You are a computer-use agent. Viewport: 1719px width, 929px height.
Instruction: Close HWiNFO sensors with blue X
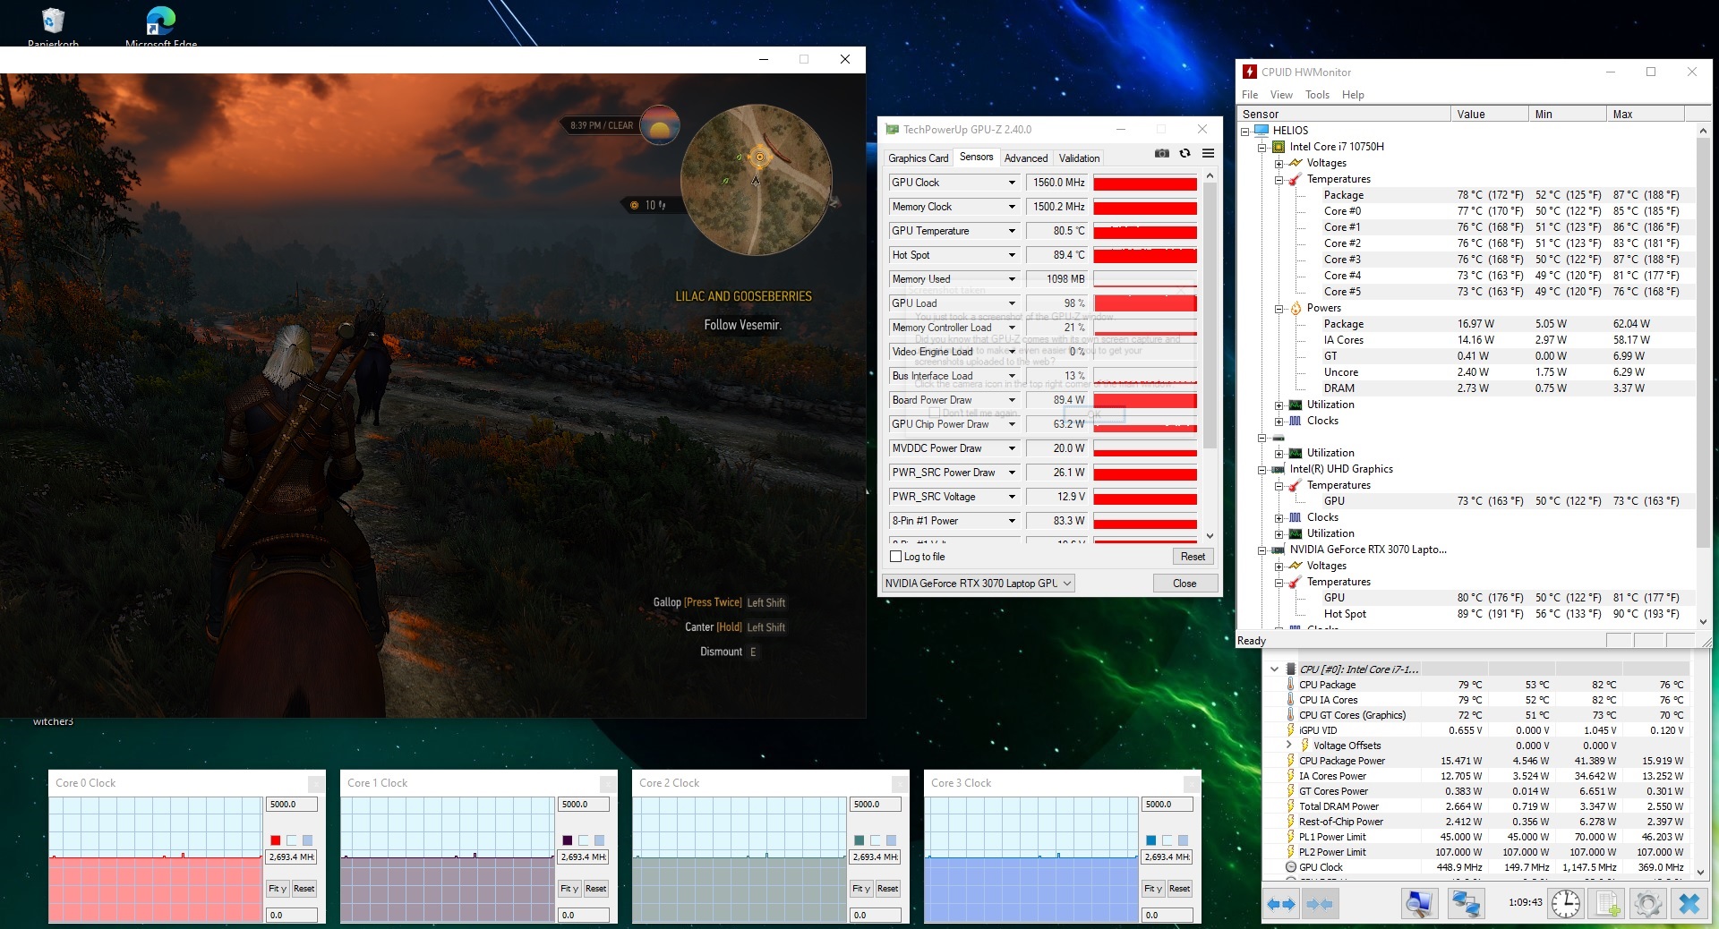1689,904
